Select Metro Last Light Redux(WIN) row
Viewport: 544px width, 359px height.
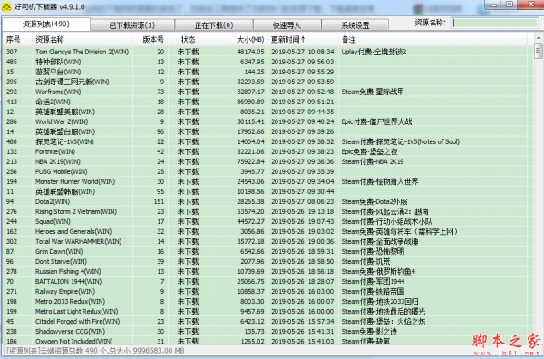[x=267, y=312]
